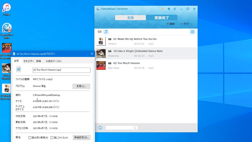Select 以前のバージョン tab in properties
Image resolution: width=252 pixels, height=142 pixels.
click(54, 61)
